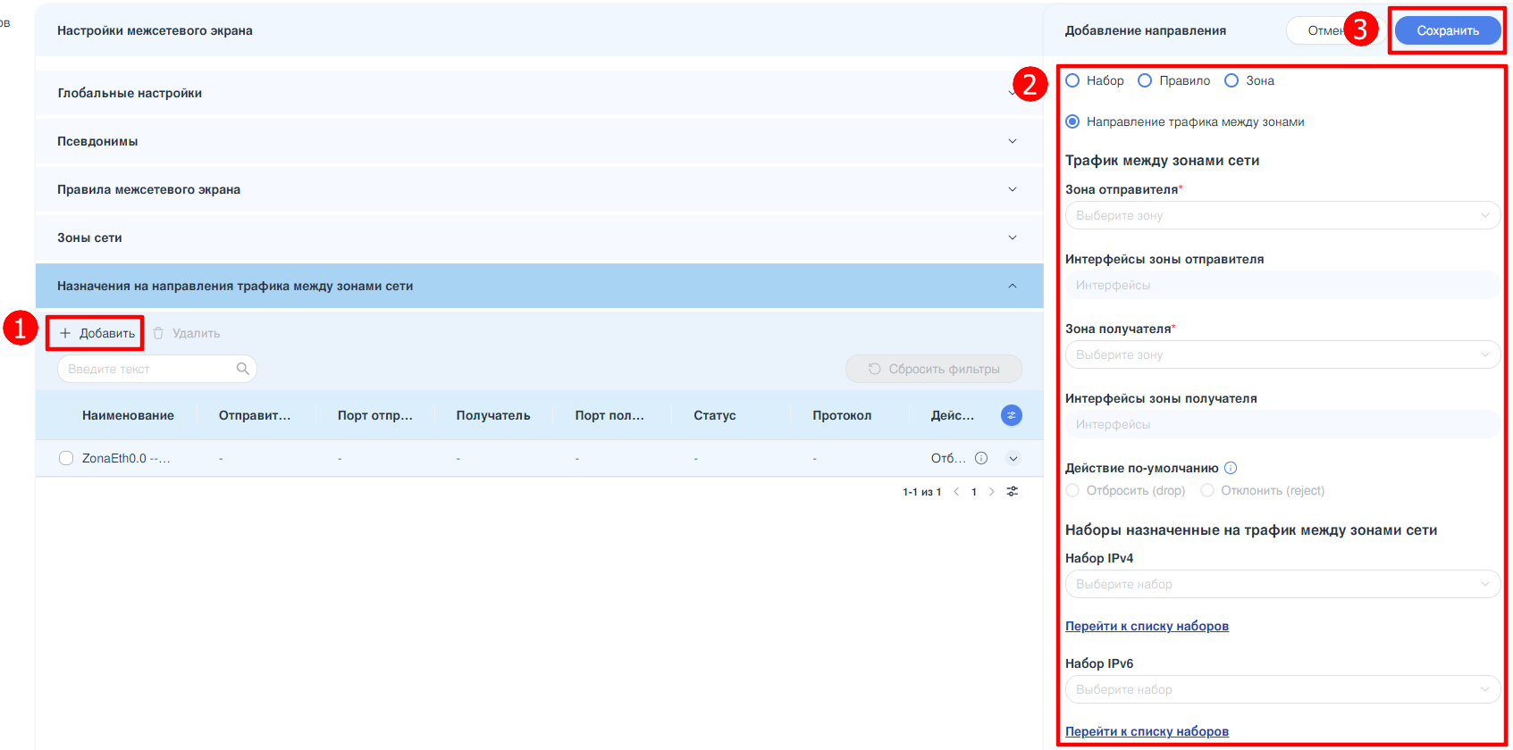This screenshot has width=1513, height=750.
Task: Tick the checkbox for ZonaEth0.0 row
Action: [66, 458]
